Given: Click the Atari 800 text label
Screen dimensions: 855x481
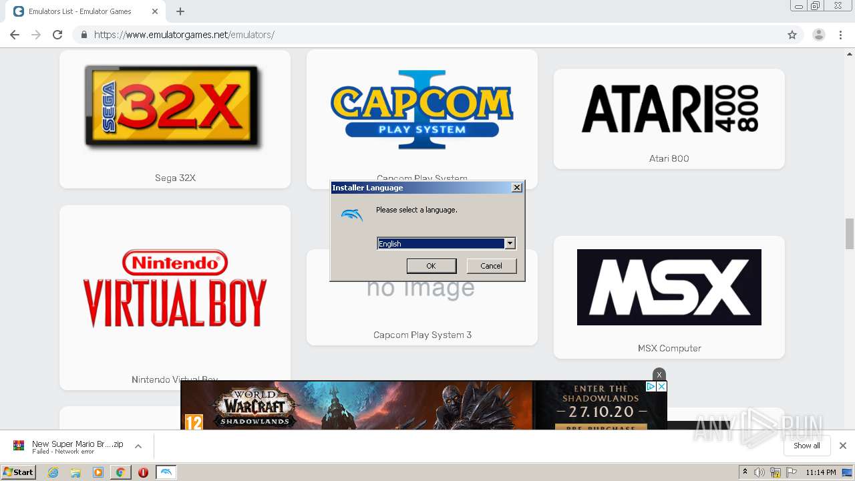Looking at the screenshot, I should point(669,158).
